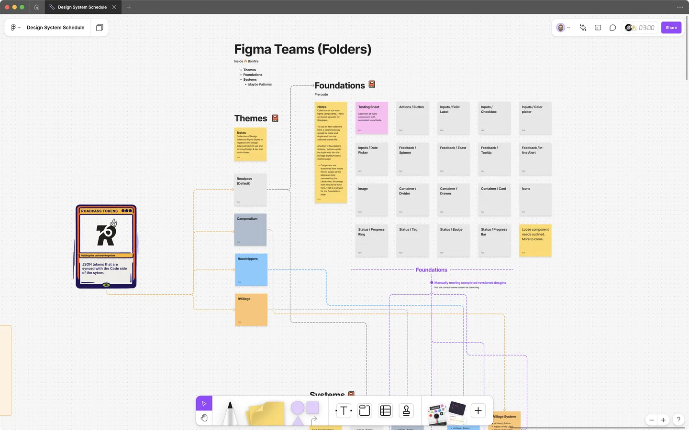Select the Feedback / In-line Alert sticky
The width and height of the screenshot is (689, 430).
pyautogui.click(x=535, y=159)
